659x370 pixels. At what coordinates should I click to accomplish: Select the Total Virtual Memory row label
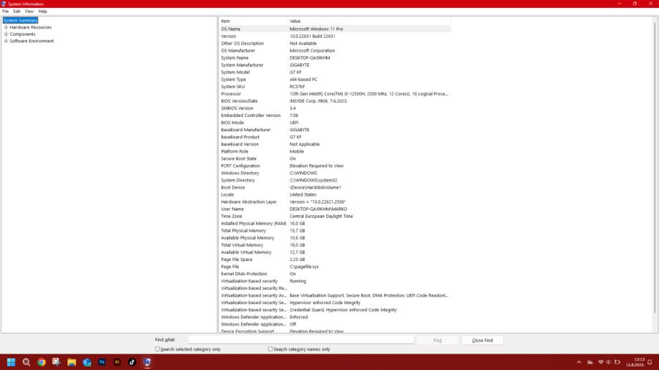point(242,245)
